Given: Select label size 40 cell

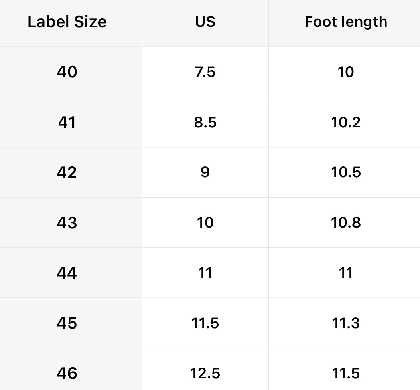Looking at the screenshot, I should click(67, 72).
